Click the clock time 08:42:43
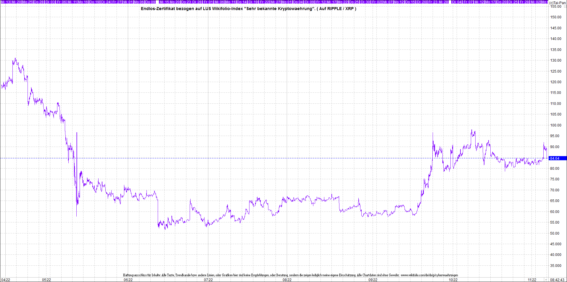567x282 pixels. [x=557, y=280]
